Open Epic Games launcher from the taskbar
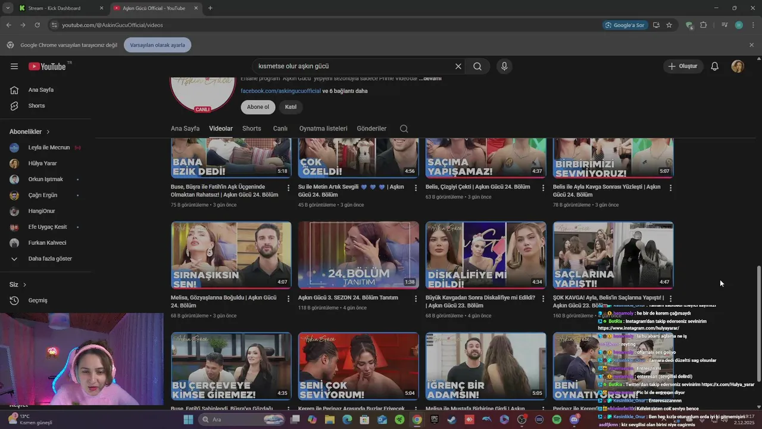 click(435, 419)
